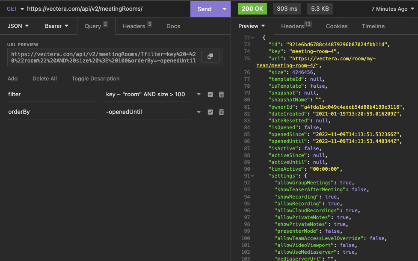Delete the filter query parameter
This screenshot has height=261, width=418.
(221, 95)
